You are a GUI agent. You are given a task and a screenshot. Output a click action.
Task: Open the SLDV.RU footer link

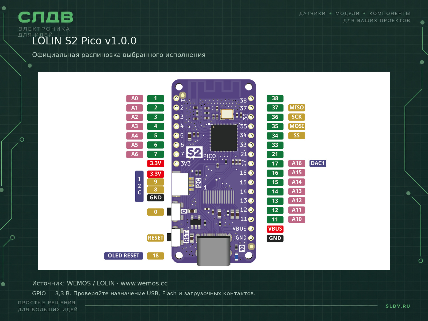tap(398, 306)
